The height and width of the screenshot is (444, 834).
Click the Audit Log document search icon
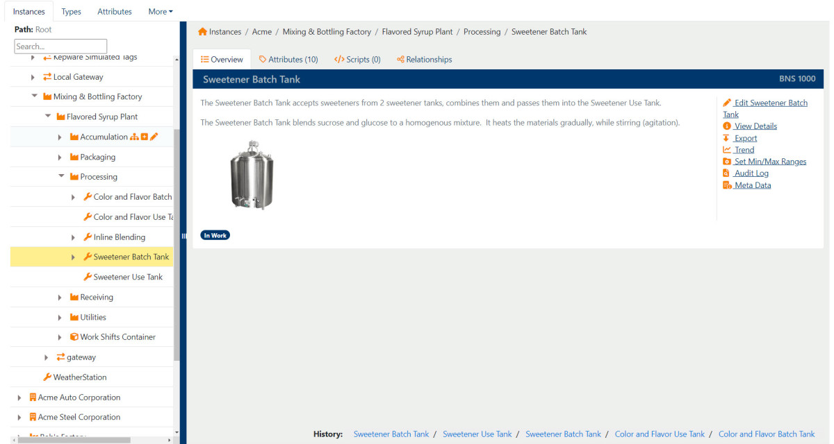(727, 173)
